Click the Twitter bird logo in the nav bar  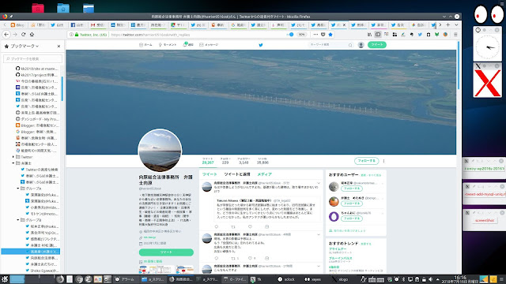click(261, 45)
